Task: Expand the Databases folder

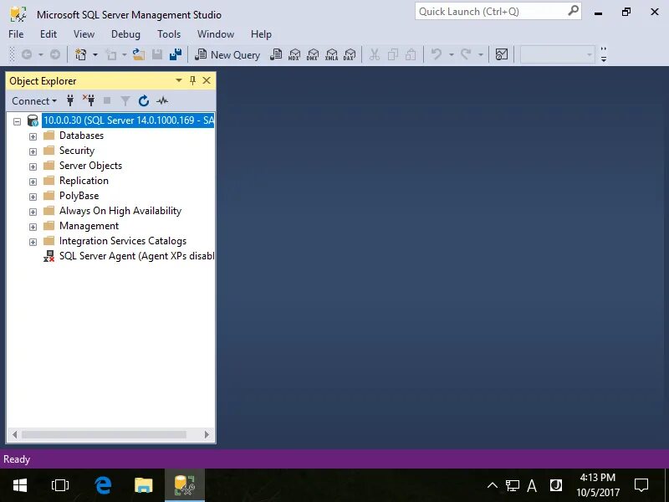Action: [x=33, y=136]
